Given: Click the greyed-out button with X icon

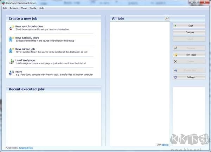Looking at the screenshot, I should click(x=189, y=62).
